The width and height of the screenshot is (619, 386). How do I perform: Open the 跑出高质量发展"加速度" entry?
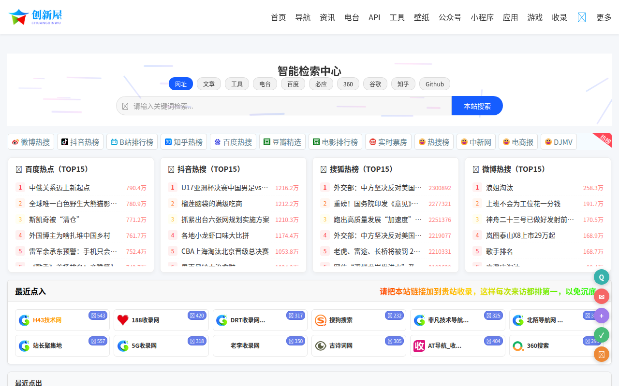point(378,220)
